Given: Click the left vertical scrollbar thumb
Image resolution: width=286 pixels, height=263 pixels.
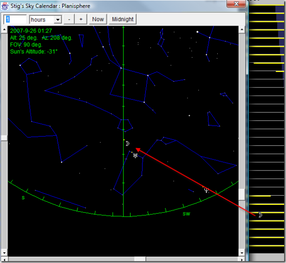Looking at the screenshot, I should 4,138.
